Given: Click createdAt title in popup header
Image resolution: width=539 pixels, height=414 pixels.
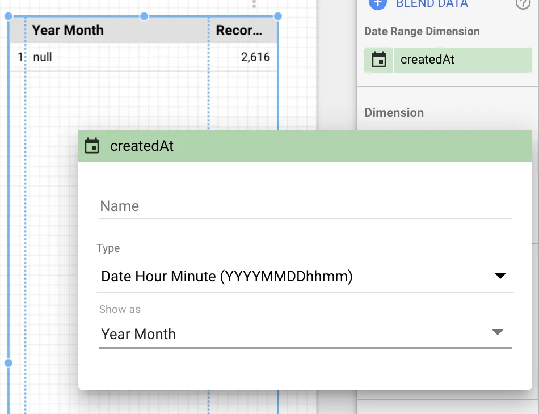Looking at the screenshot, I should pyautogui.click(x=142, y=146).
